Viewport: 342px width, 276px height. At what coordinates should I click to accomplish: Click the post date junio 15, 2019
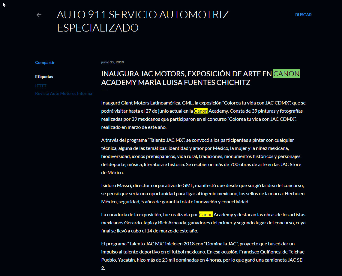pyautogui.click(x=112, y=62)
